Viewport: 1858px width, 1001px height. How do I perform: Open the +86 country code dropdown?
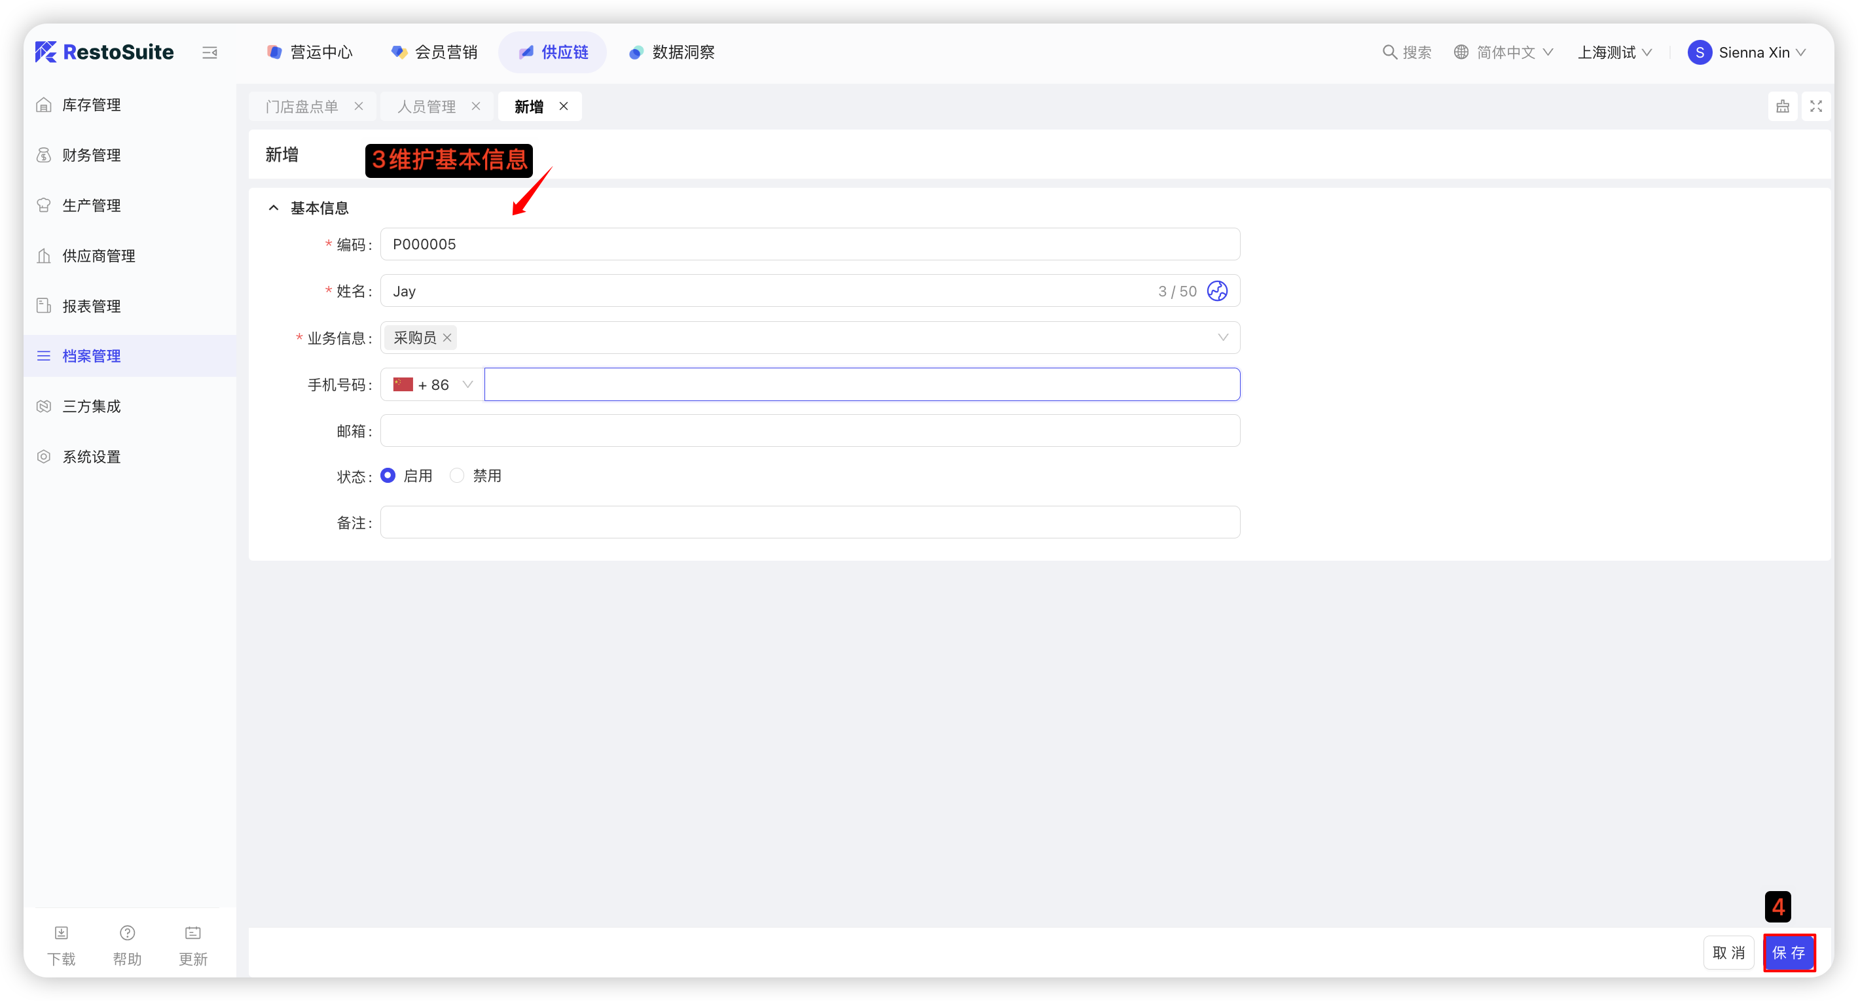(x=433, y=385)
